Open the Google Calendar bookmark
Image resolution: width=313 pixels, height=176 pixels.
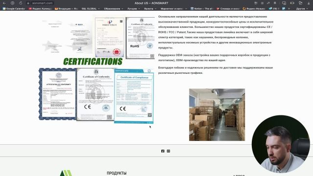(x=14, y=9)
